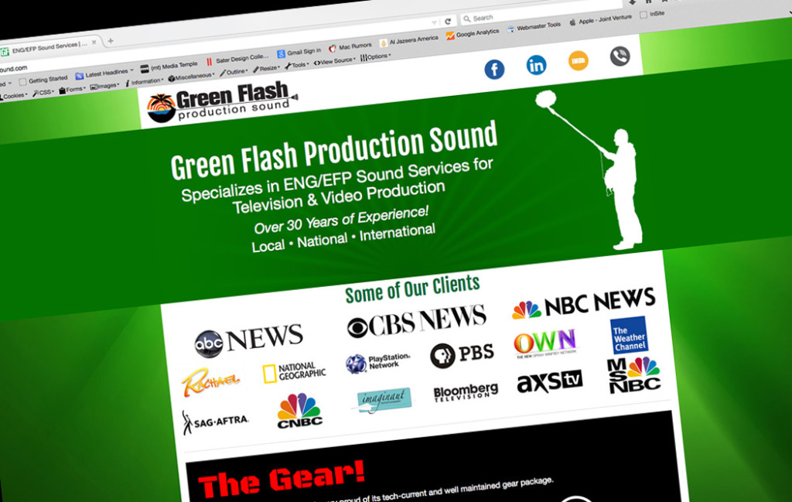This screenshot has height=502, width=792.
Task: Open the address bar history dropdown arrow
Action: coord(434,22)
